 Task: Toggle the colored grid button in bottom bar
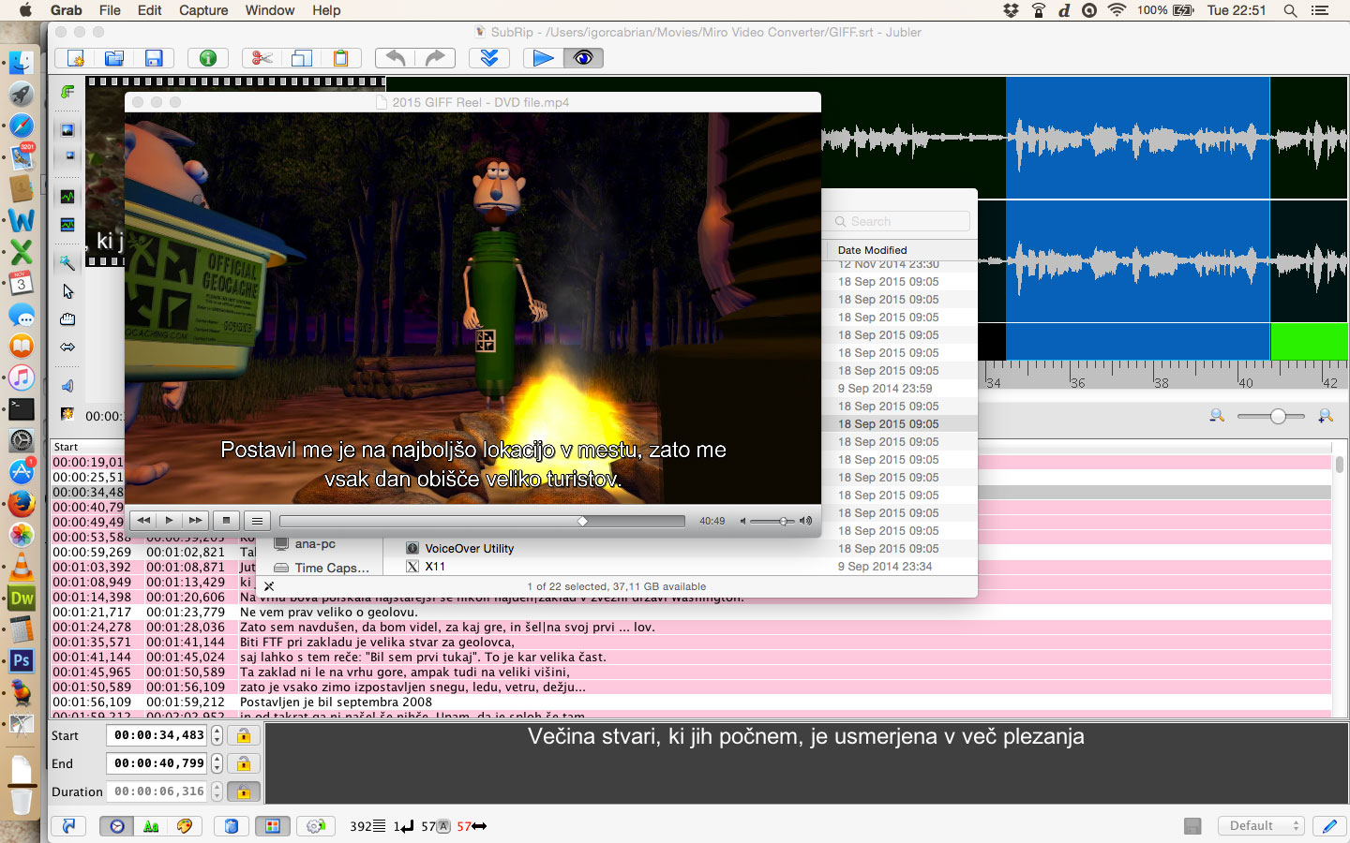click(272, 826)
